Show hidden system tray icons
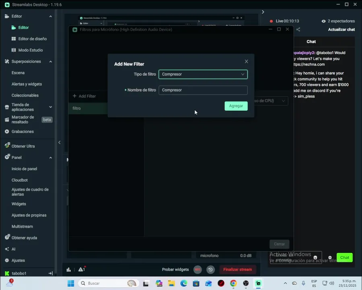This screenshot has height=290, width=362. point(285,283)
